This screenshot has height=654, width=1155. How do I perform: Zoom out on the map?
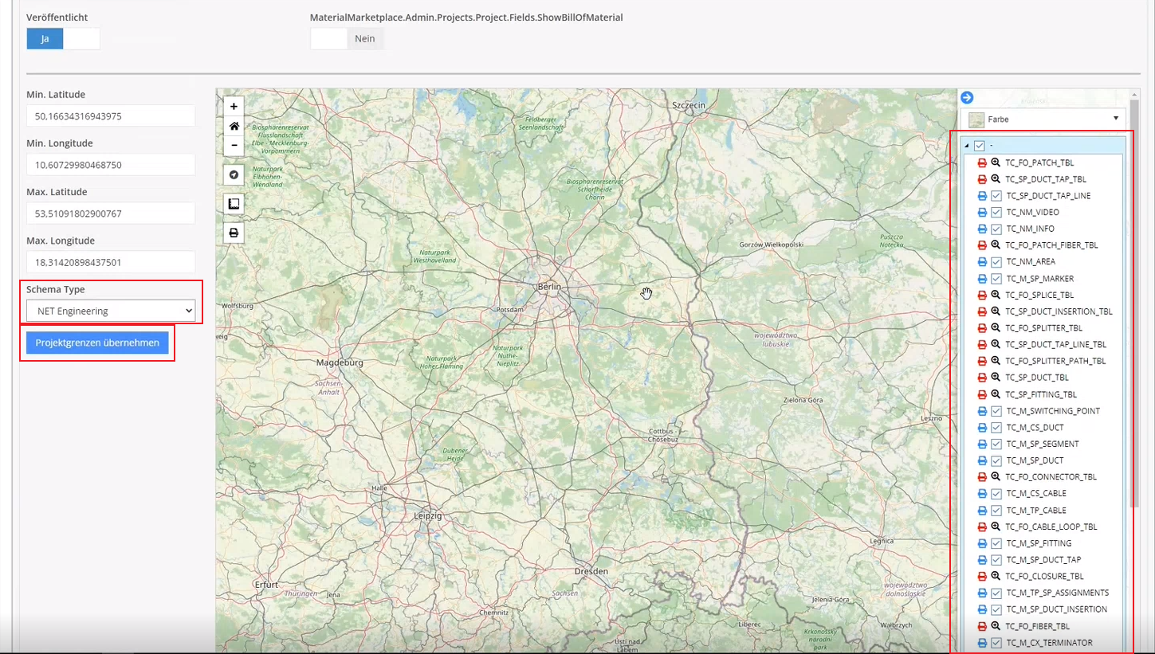(234, 145)
